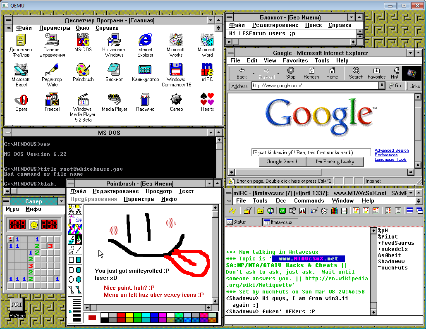426x329 pixels.
Task: Select the red color in Paintbrush palette
Action: (121, 315)
